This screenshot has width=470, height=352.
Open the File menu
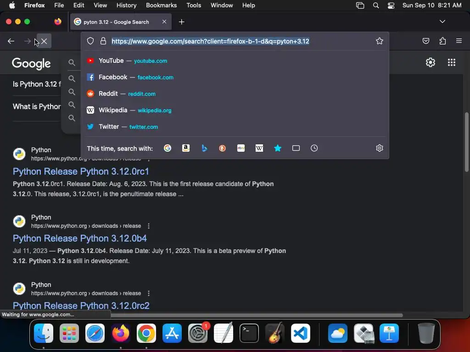click(59, 5)
